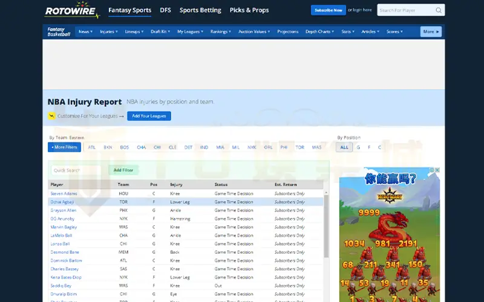Screen dimensions: 484x302
Task: Click the Quick Search input field
Action: [77, 170]
